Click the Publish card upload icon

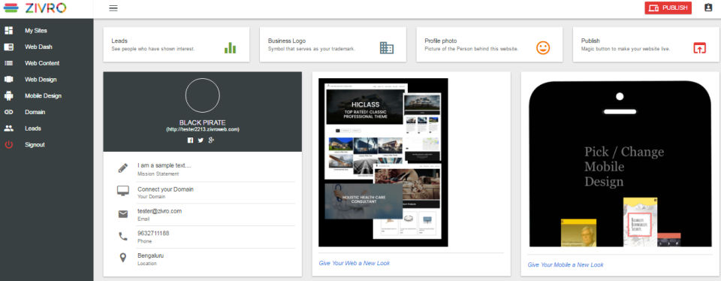coord(699,48)
